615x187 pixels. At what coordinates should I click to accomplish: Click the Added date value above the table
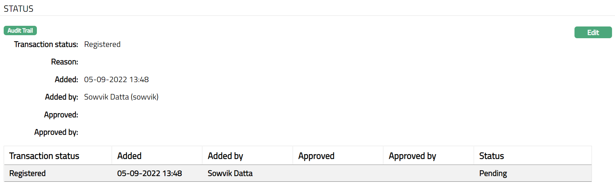pos(116,79)
